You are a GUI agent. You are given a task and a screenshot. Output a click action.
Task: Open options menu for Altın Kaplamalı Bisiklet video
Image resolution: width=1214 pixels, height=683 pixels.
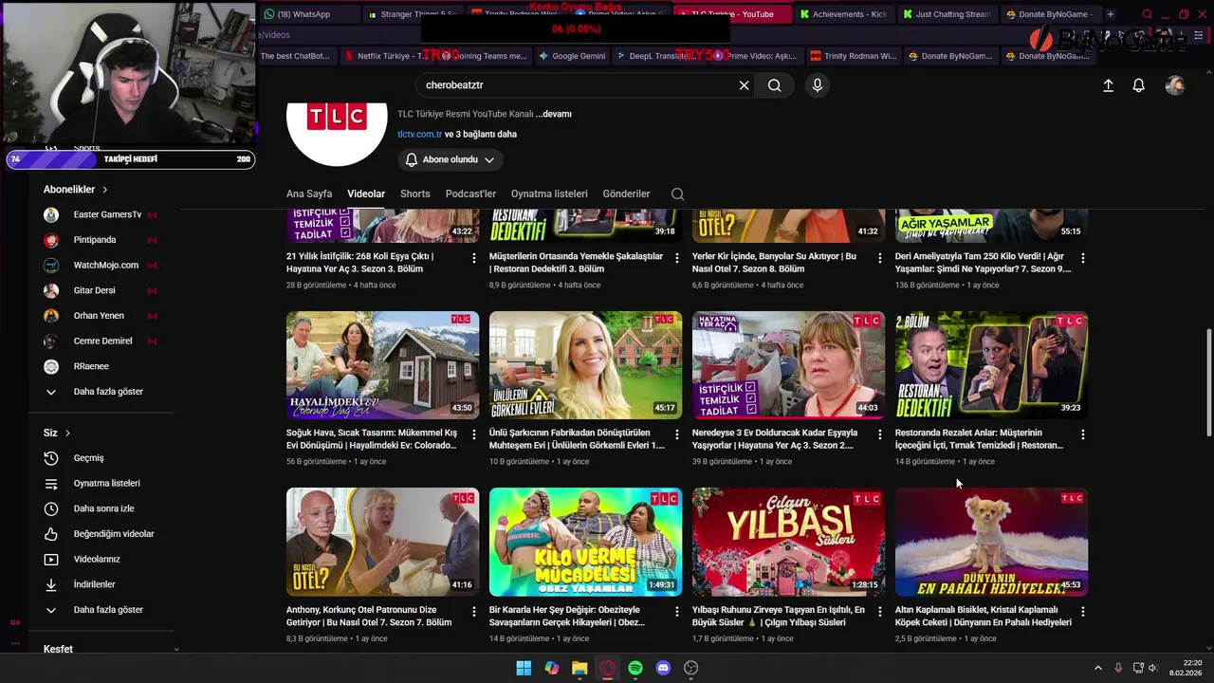coord(1083,611)
